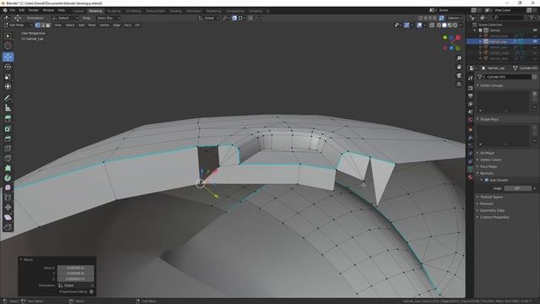Screen dimensions: 540x304
Task: Toggle Proportional Editing checkbox in Move panel
Action: [x=91, y=291]
